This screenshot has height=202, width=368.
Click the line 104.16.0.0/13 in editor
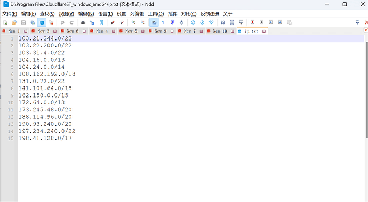42,60
